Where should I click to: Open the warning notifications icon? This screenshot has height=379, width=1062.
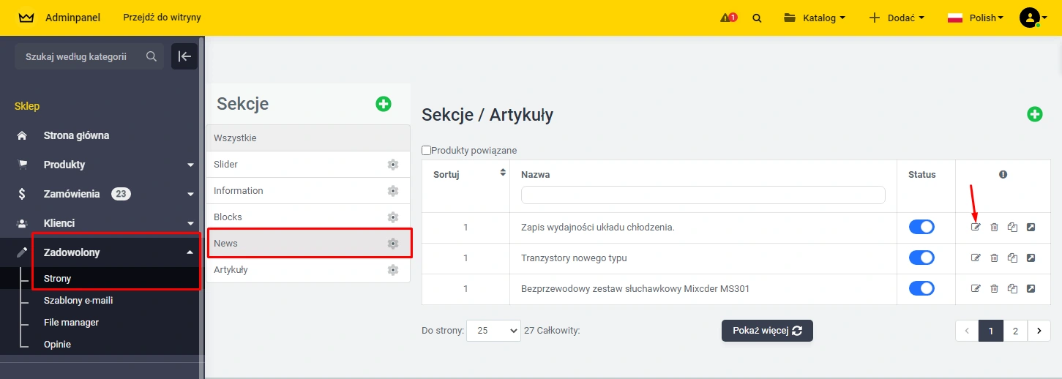point(728,18)
